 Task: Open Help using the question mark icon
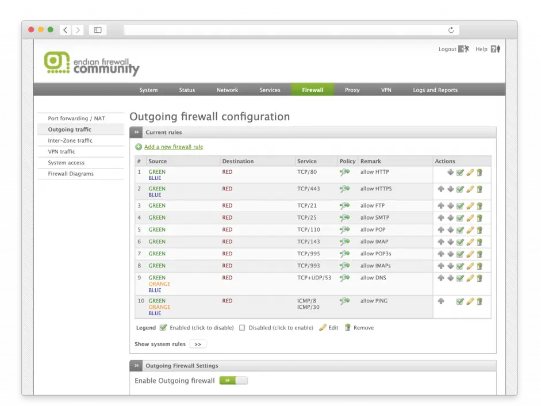pyautogui.click(x=495, y=49)
